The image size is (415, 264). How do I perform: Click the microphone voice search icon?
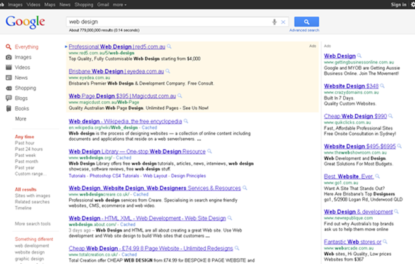pos(275,22)
